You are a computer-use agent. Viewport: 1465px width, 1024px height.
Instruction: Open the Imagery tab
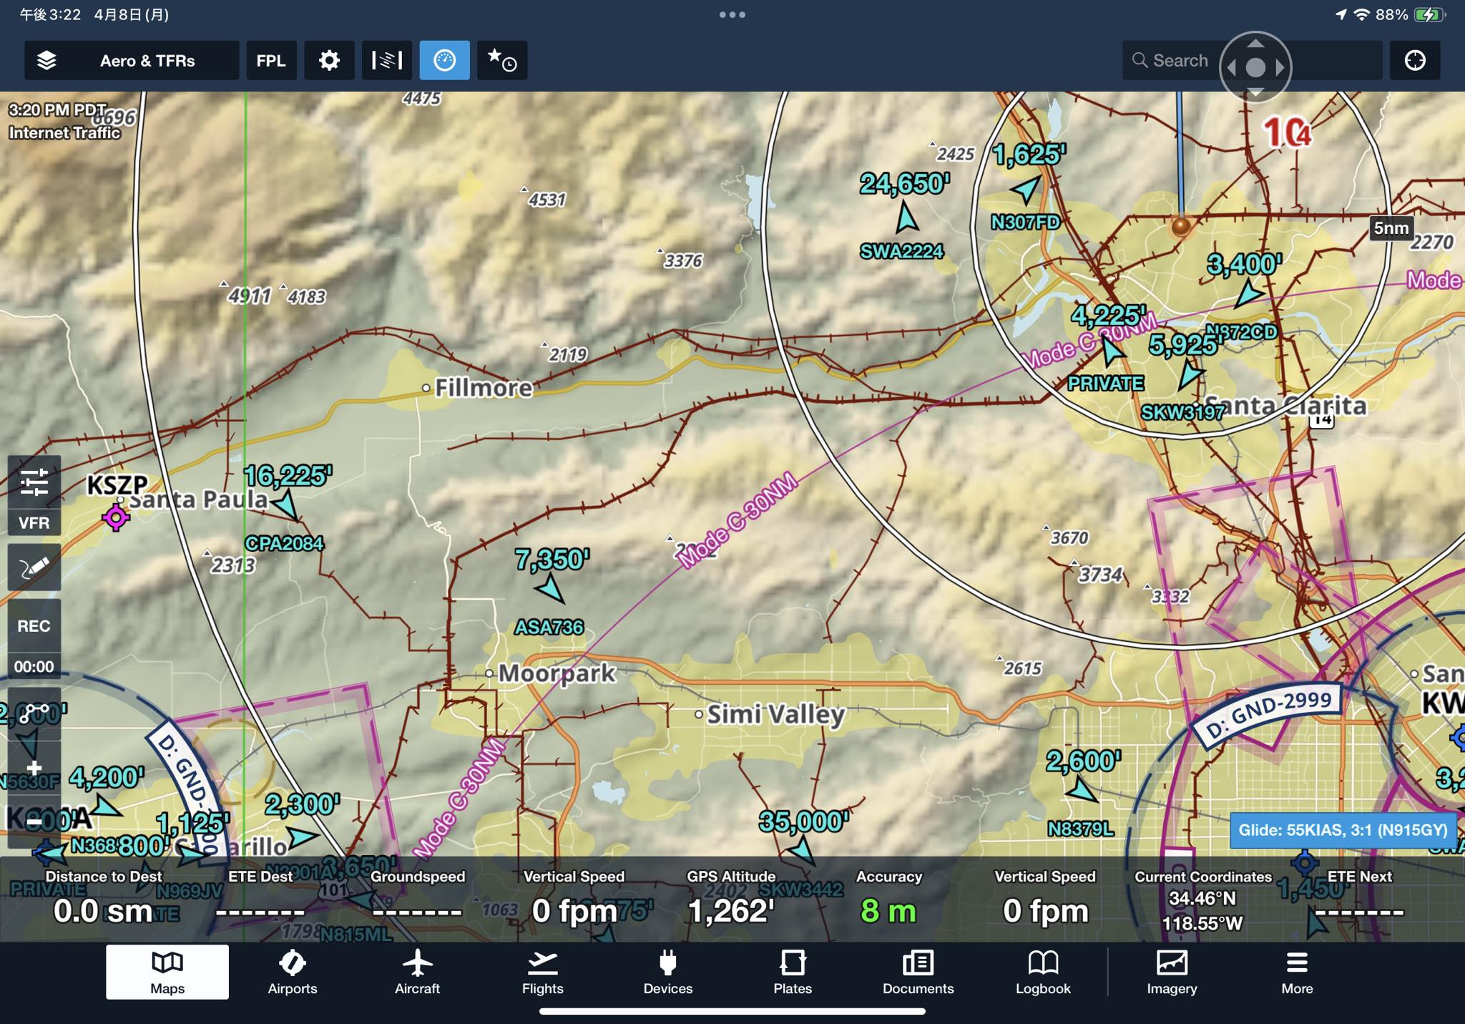click(1172, 972)
